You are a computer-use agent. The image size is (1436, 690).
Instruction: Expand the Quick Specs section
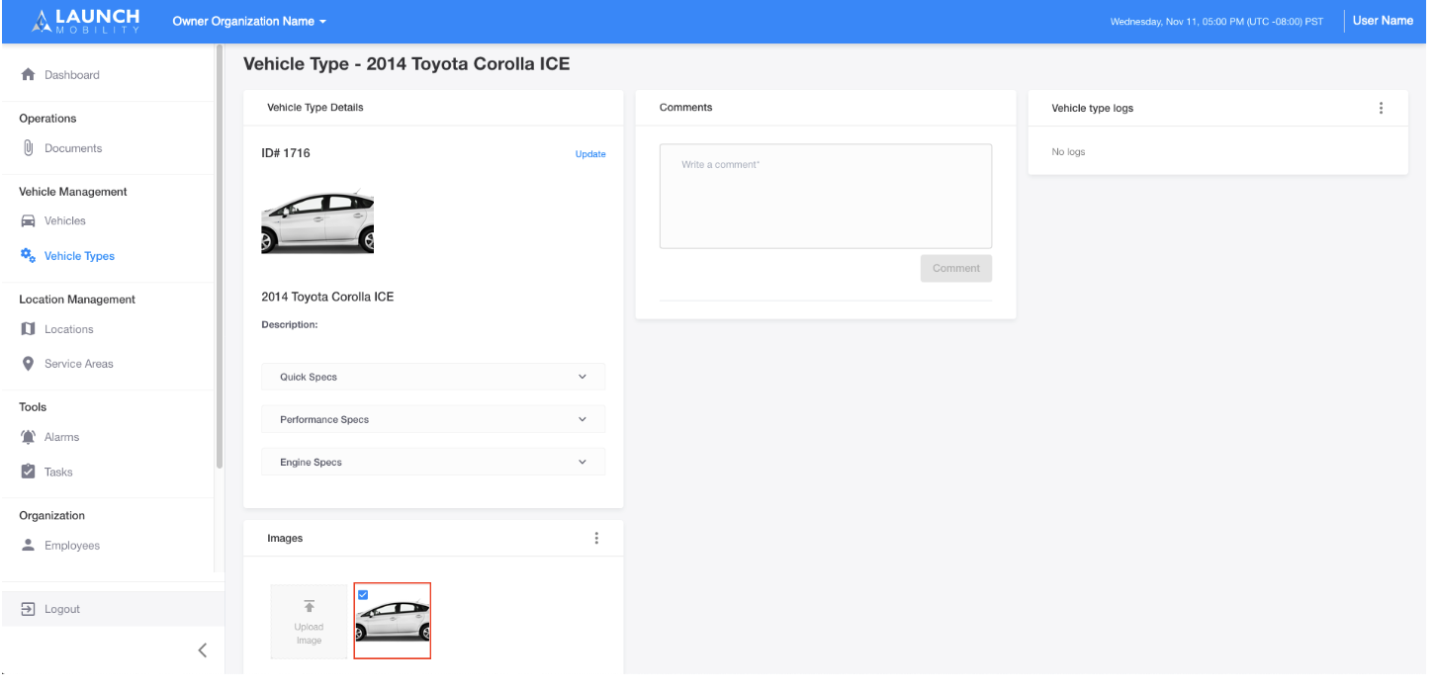[433, 377]
